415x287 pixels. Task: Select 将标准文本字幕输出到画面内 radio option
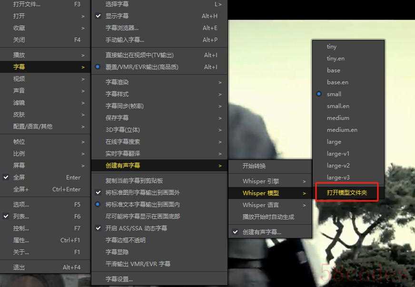pyautogui.click(x=159, y=204)
